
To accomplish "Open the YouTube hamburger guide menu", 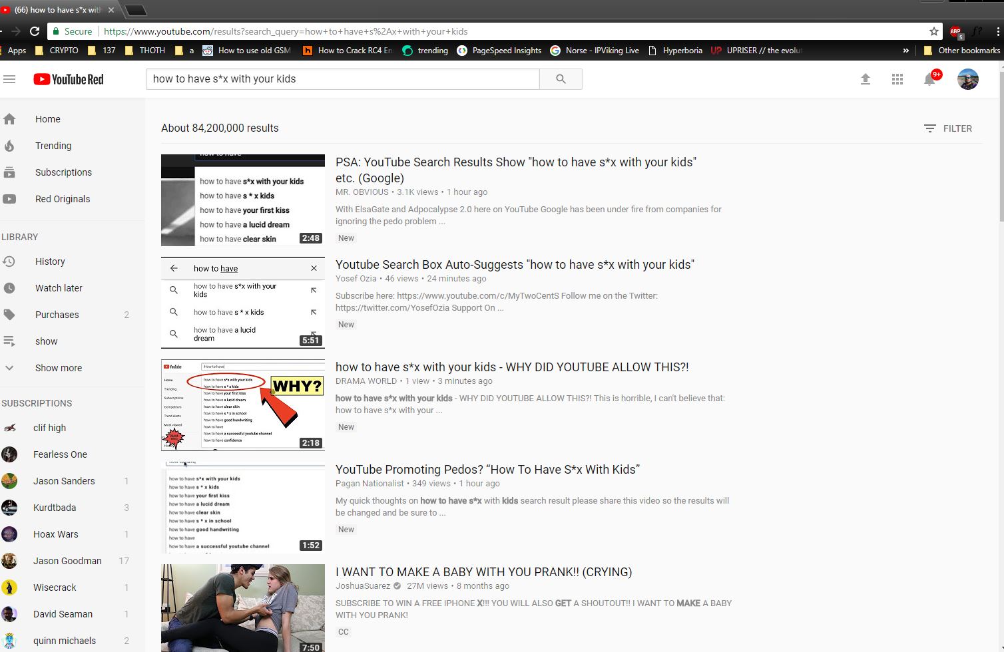I will [x=9, y=79].
